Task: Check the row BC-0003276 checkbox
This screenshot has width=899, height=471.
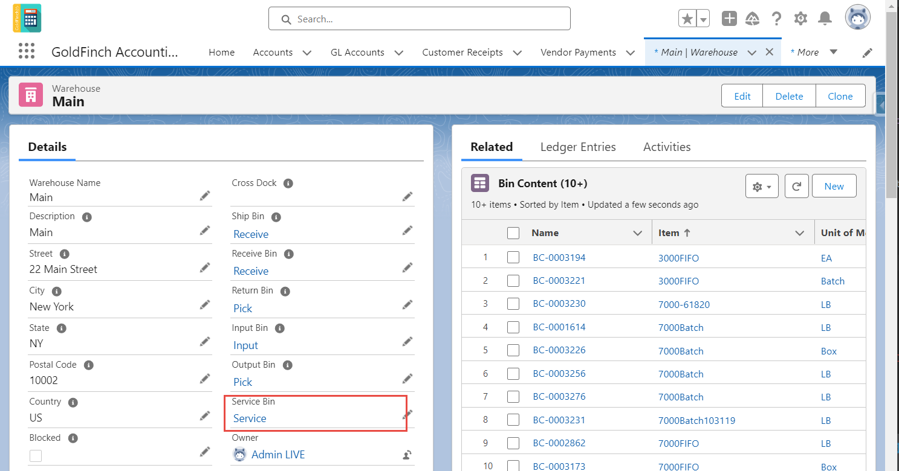Action: [x=513, y=397]
